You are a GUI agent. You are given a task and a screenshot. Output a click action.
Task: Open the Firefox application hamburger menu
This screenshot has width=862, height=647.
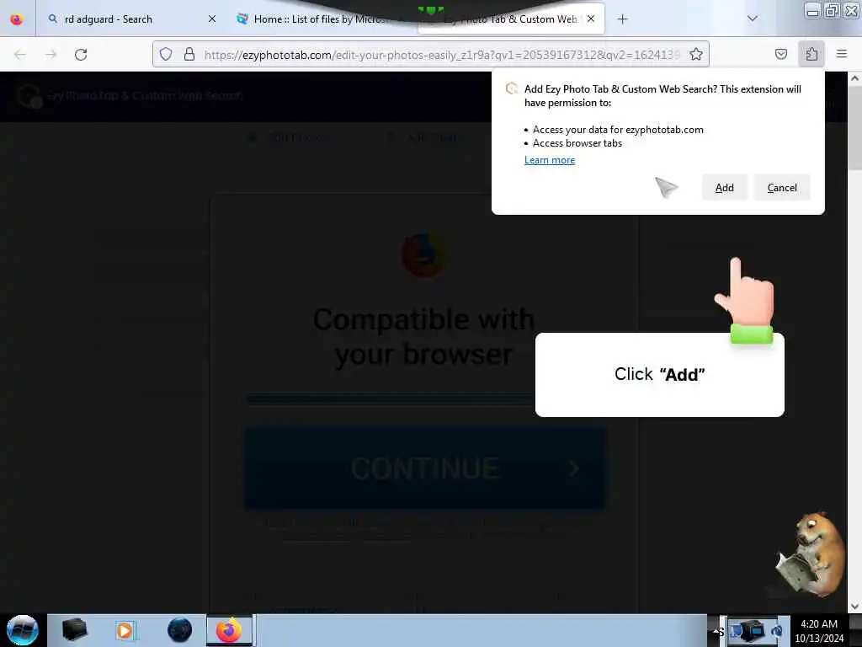click(x=841, y=54)
